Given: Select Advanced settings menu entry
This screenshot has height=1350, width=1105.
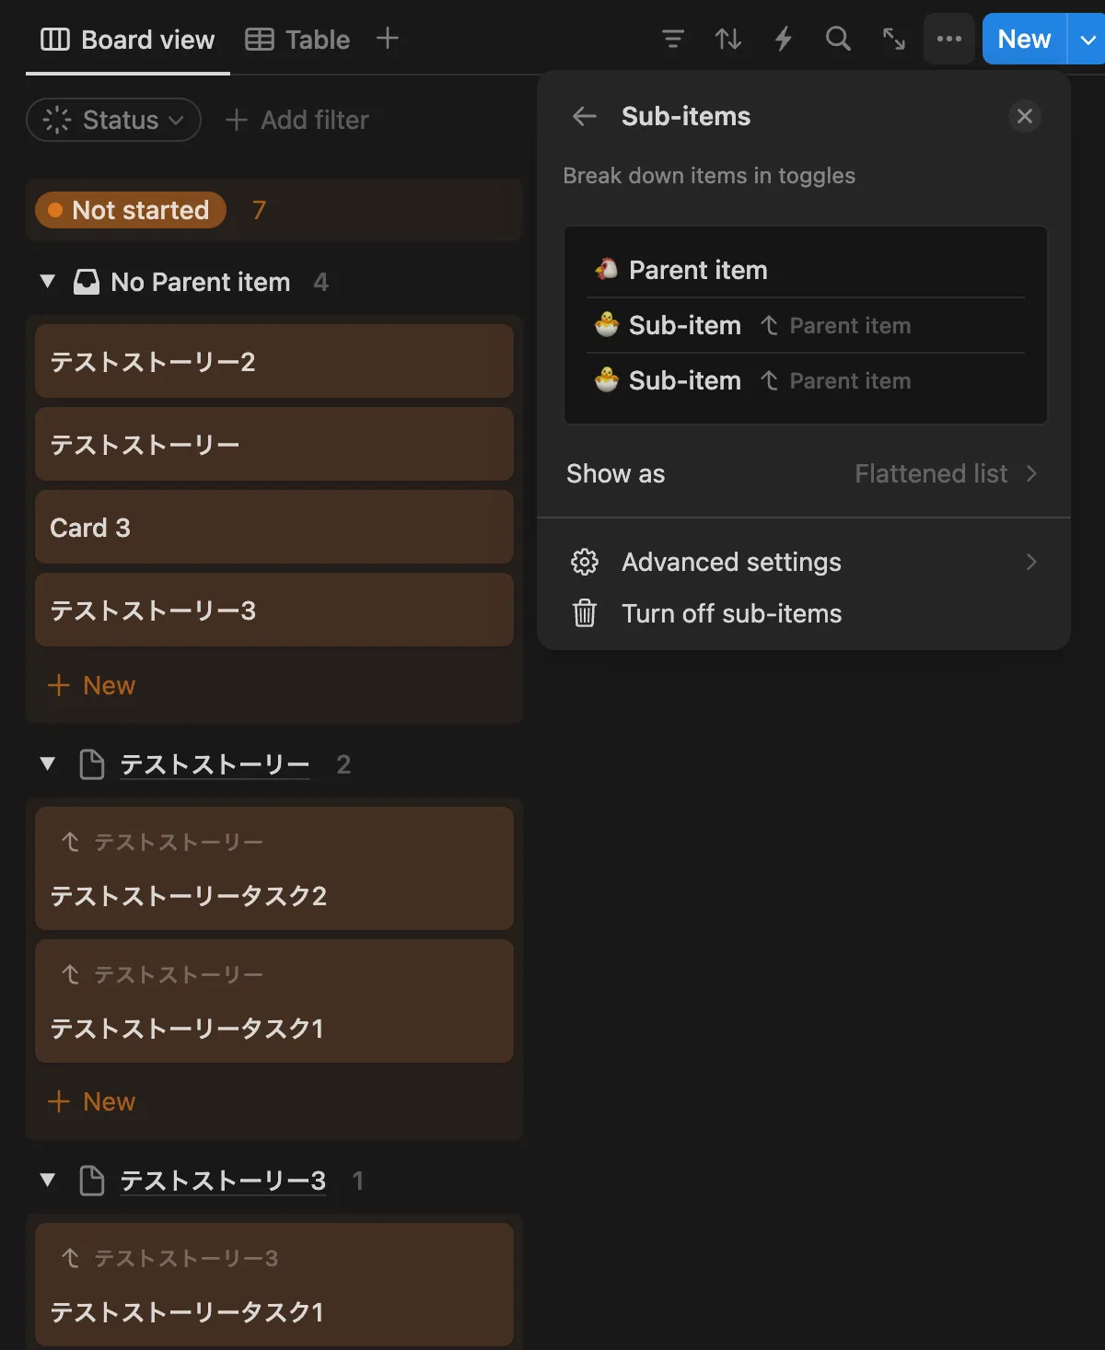Looking at the screenshot, I should click(803, 562).
